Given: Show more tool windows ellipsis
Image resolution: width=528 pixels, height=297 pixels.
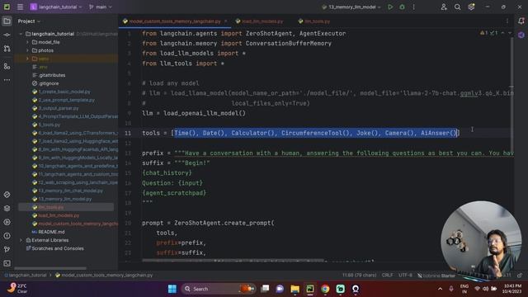Looking at the screenshot, I should tap(7, 80).
